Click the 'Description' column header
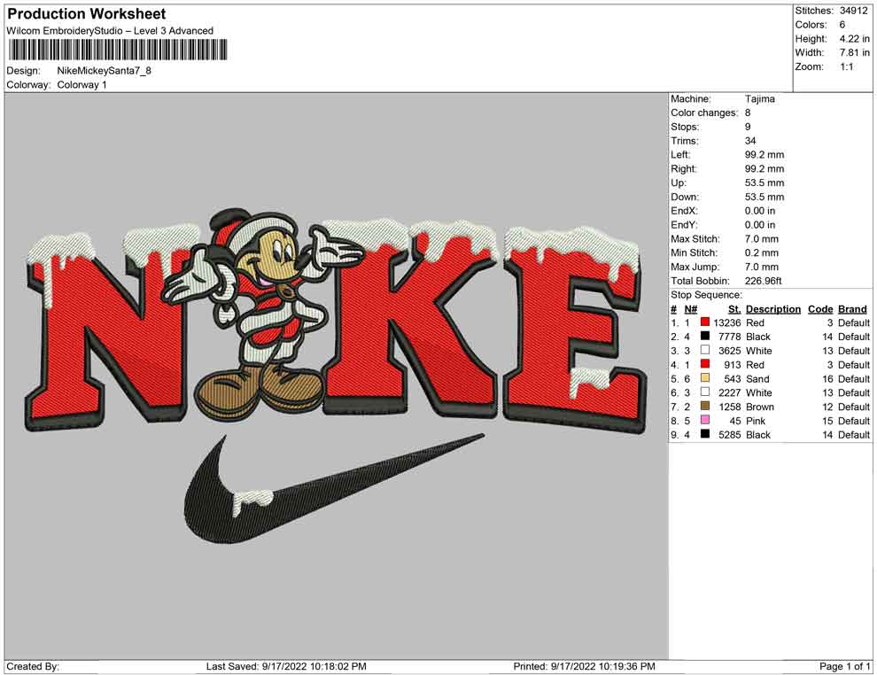The width and height of the screenshot is (877, 675). pos(773,309)
